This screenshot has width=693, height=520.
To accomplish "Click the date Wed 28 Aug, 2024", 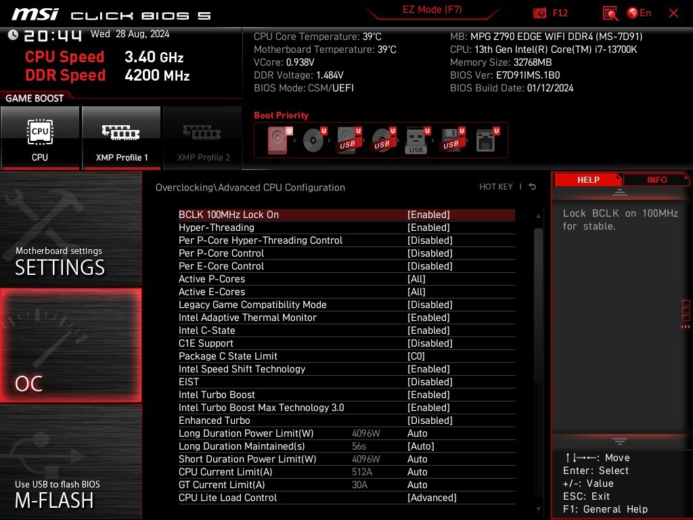I will (130, 34).
